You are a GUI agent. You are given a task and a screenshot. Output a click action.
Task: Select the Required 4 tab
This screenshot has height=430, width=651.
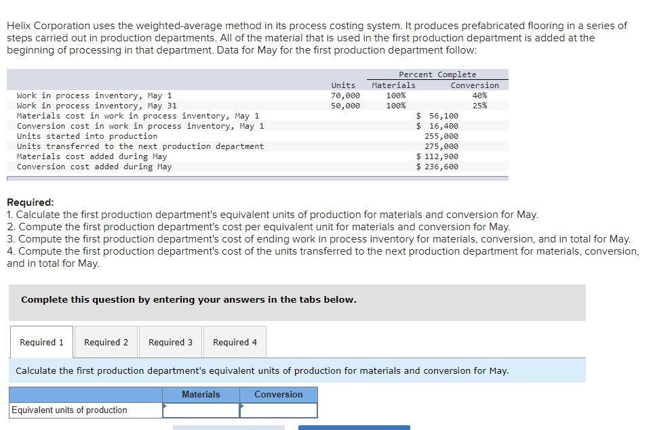click(x=235, y=342)
